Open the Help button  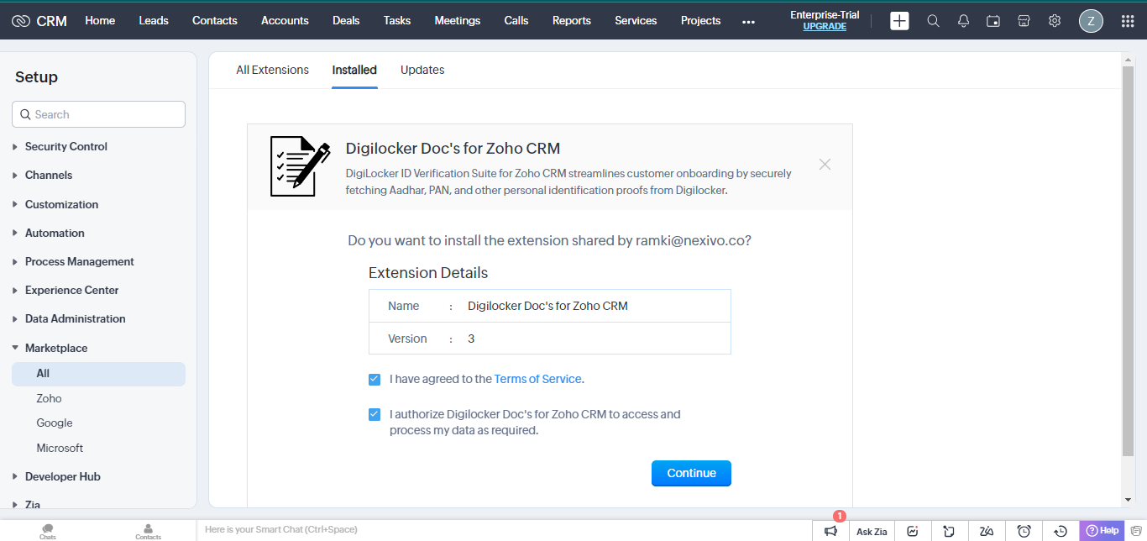(1102, 531)
